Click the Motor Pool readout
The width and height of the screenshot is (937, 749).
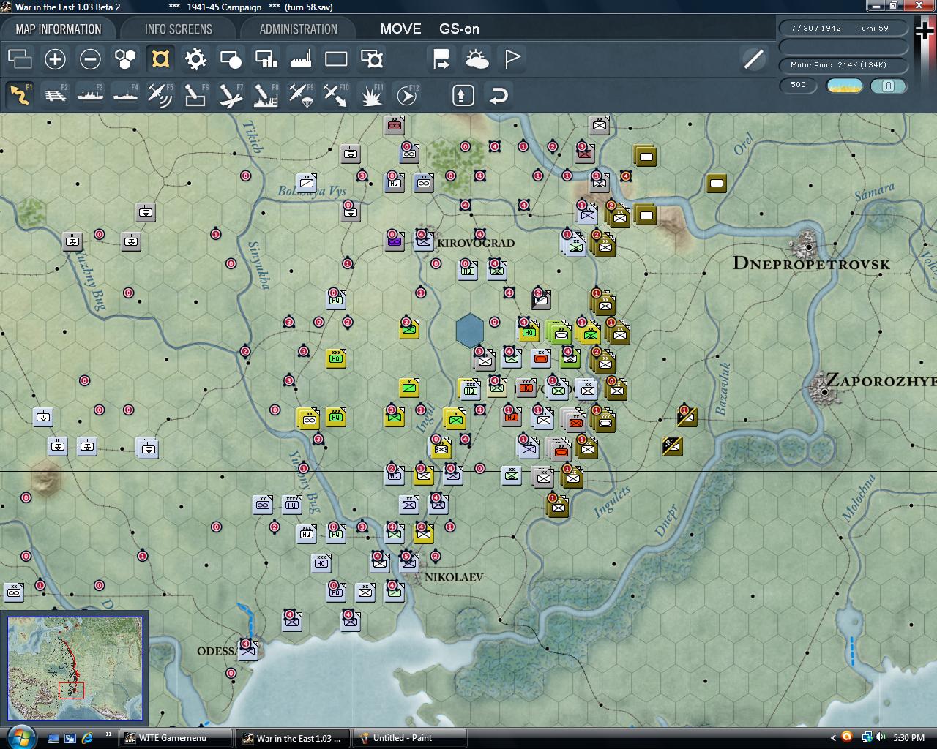tap(843, 65)
